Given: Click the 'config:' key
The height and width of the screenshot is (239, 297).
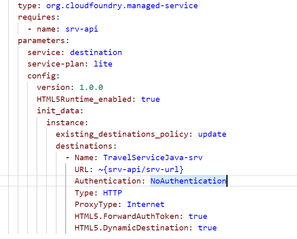Looking at the screenshot, I should tap(44, 76).
